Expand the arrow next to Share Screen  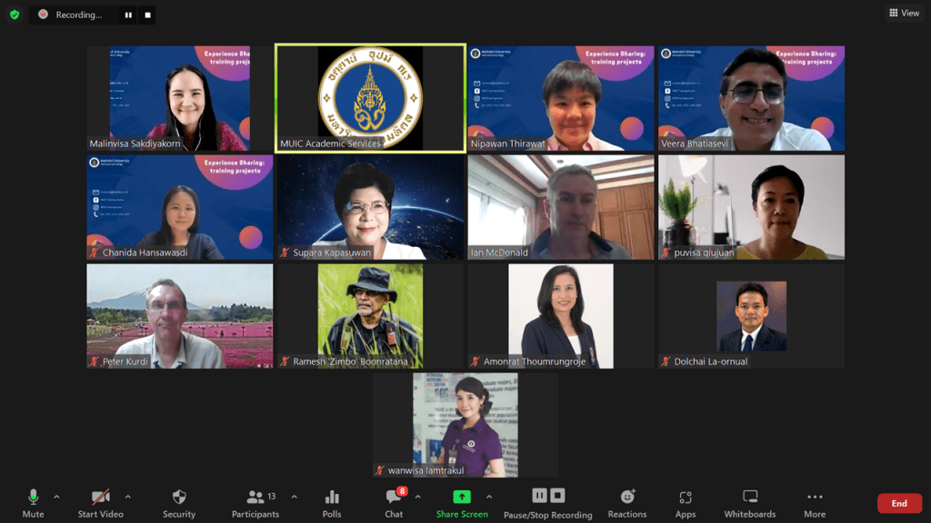489,497
